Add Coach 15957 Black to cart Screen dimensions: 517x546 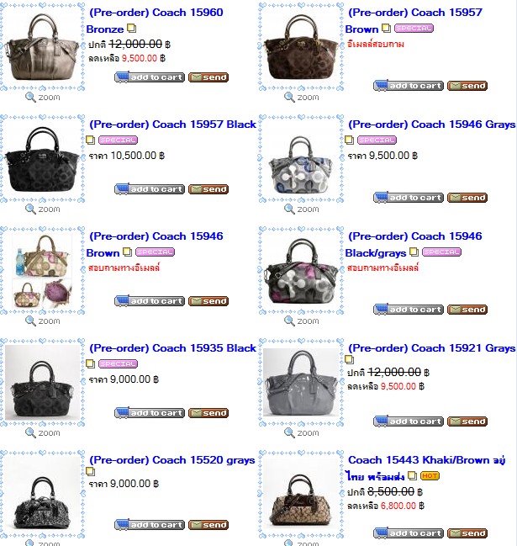point(150,189)
